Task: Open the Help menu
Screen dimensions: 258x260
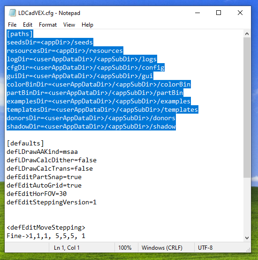Action: point(87,25)
